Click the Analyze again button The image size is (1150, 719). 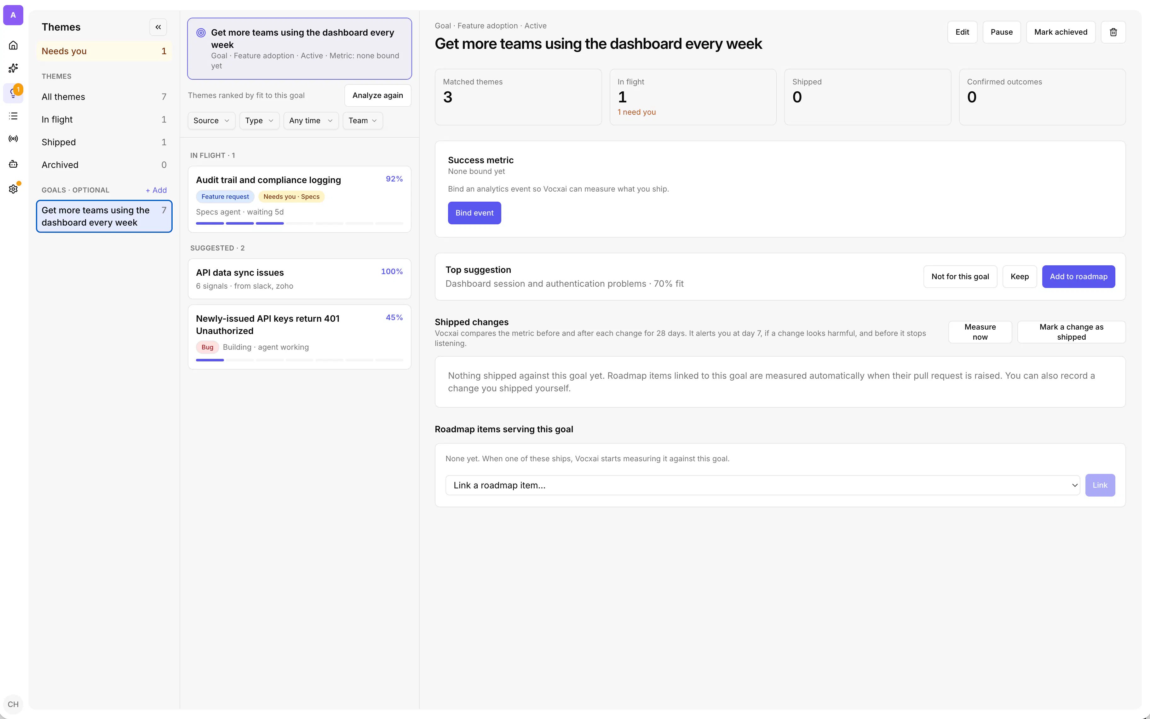click(x=377, y=95)
